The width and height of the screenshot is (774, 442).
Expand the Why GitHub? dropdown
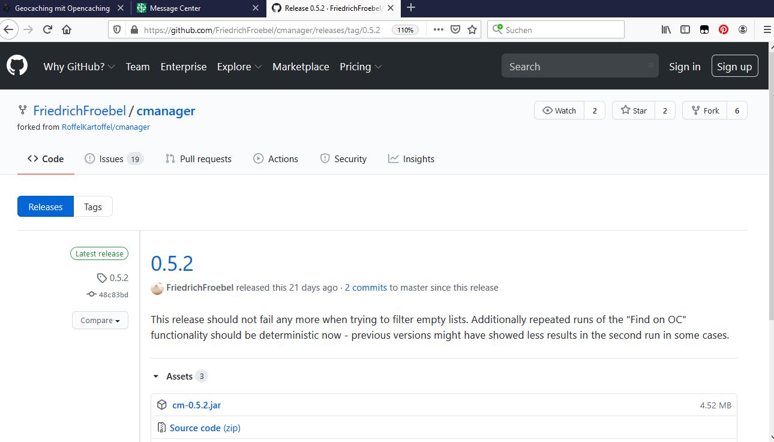point(79,67)
